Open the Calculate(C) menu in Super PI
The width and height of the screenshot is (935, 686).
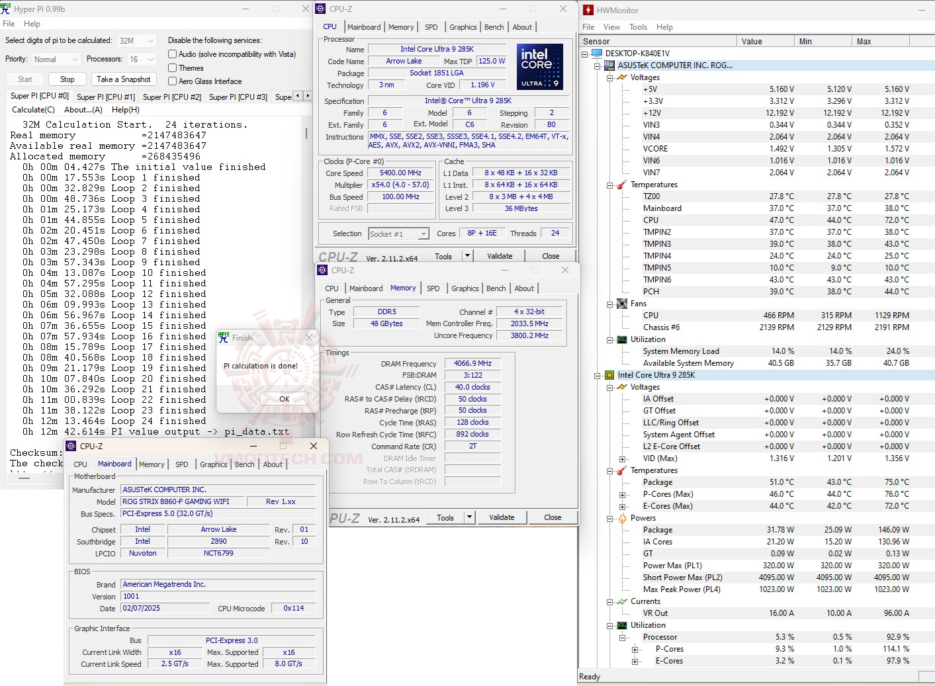33,110
